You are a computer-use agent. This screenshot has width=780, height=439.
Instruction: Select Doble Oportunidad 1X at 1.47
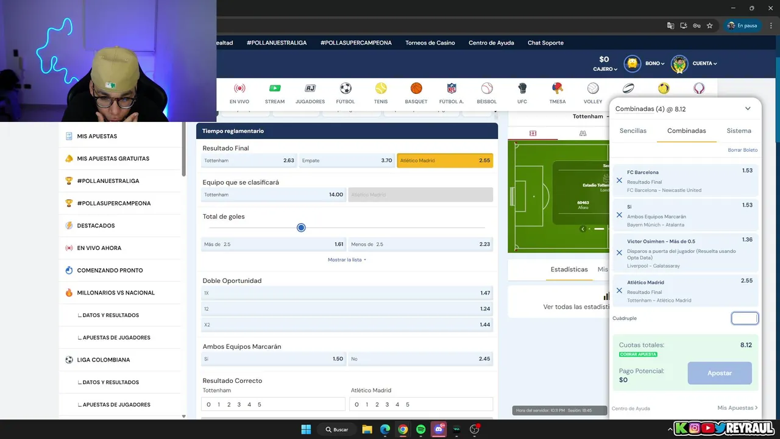click(347, 293)
